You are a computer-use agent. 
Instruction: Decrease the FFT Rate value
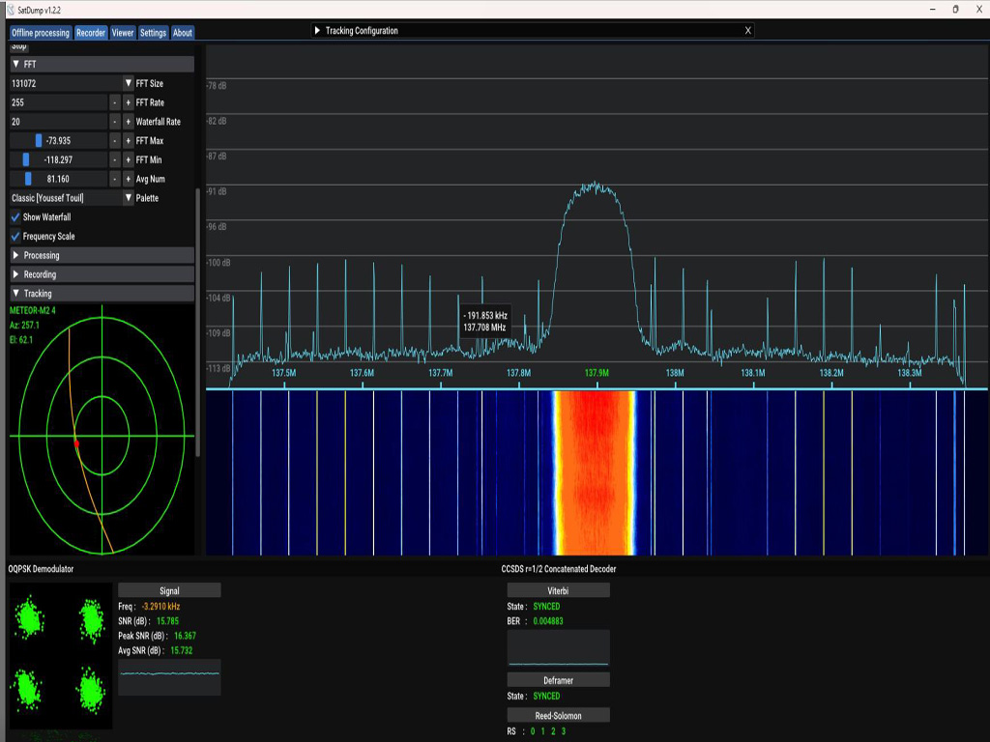[114, 102]
